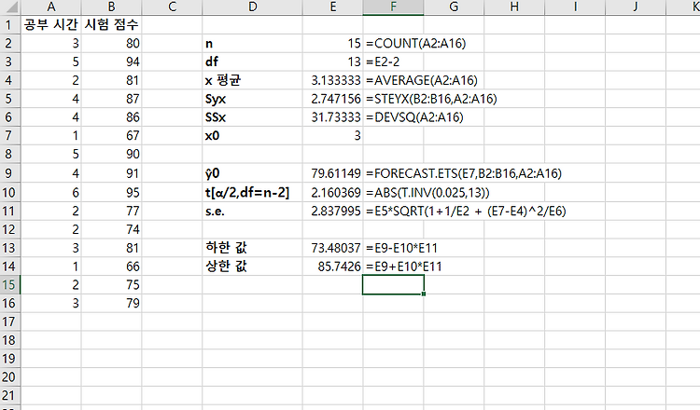
Task: Click the 's.e.' label cell
Action: tap(252, 211)
